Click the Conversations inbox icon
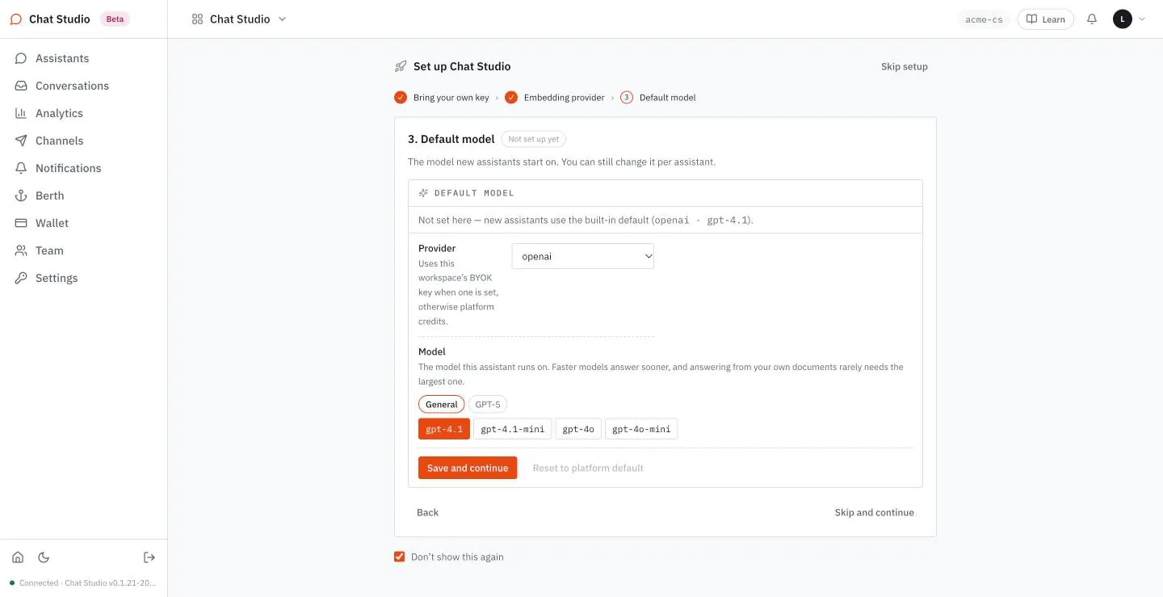This screenshot has width=1163, height=597. 21,86
